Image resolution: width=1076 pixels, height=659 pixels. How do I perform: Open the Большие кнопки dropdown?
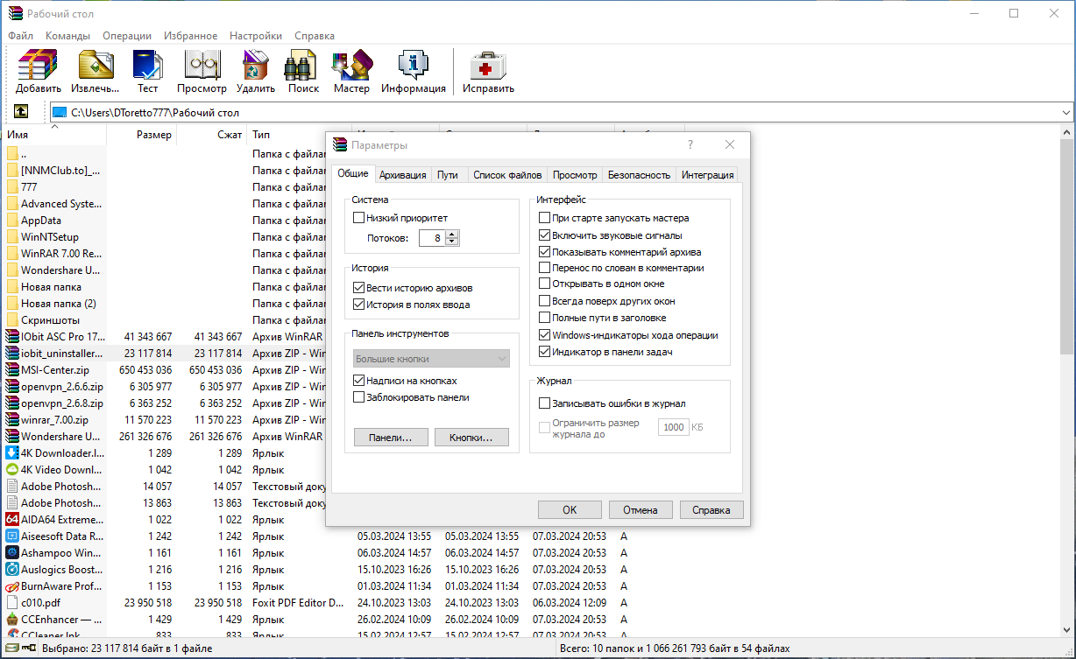tap(431, 359)
